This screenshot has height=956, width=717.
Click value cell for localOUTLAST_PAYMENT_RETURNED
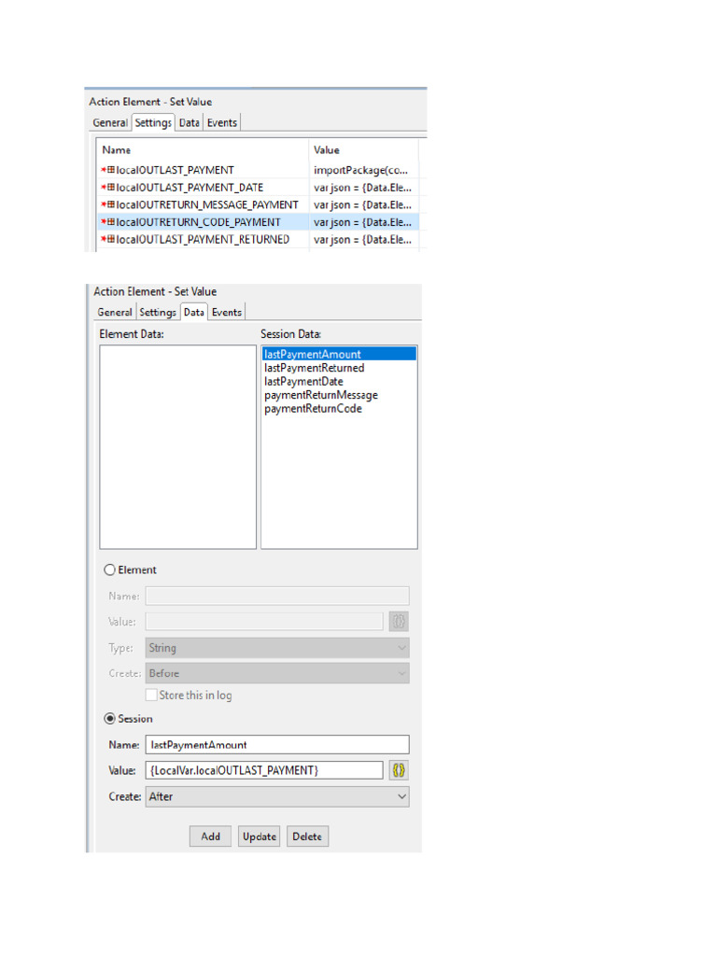point(364,240)
